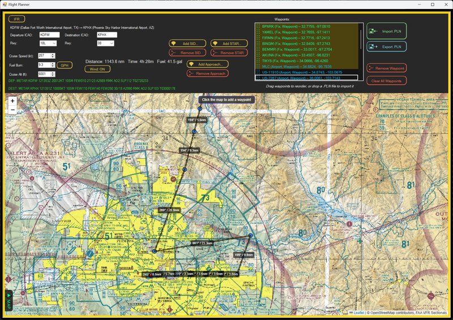The image size is (453, 320).
Task: Click the 081° / 23.3nm leg label
Action: point(202,243)
